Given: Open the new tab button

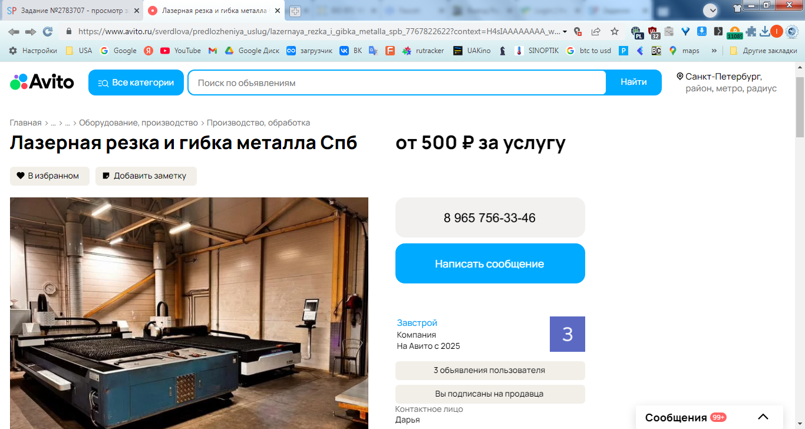Looking at the screenshot, I should pos(295,11).
